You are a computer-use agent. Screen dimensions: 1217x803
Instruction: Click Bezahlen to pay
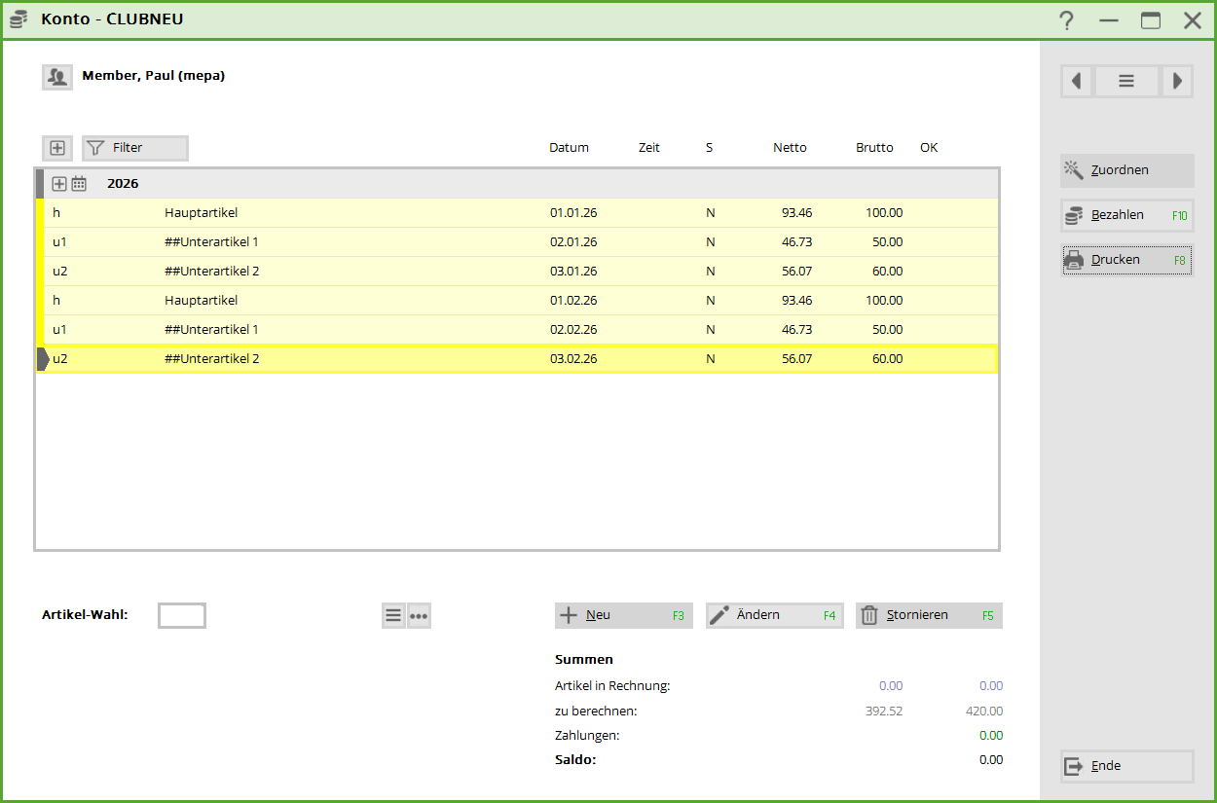click(x=1126, y=215)
